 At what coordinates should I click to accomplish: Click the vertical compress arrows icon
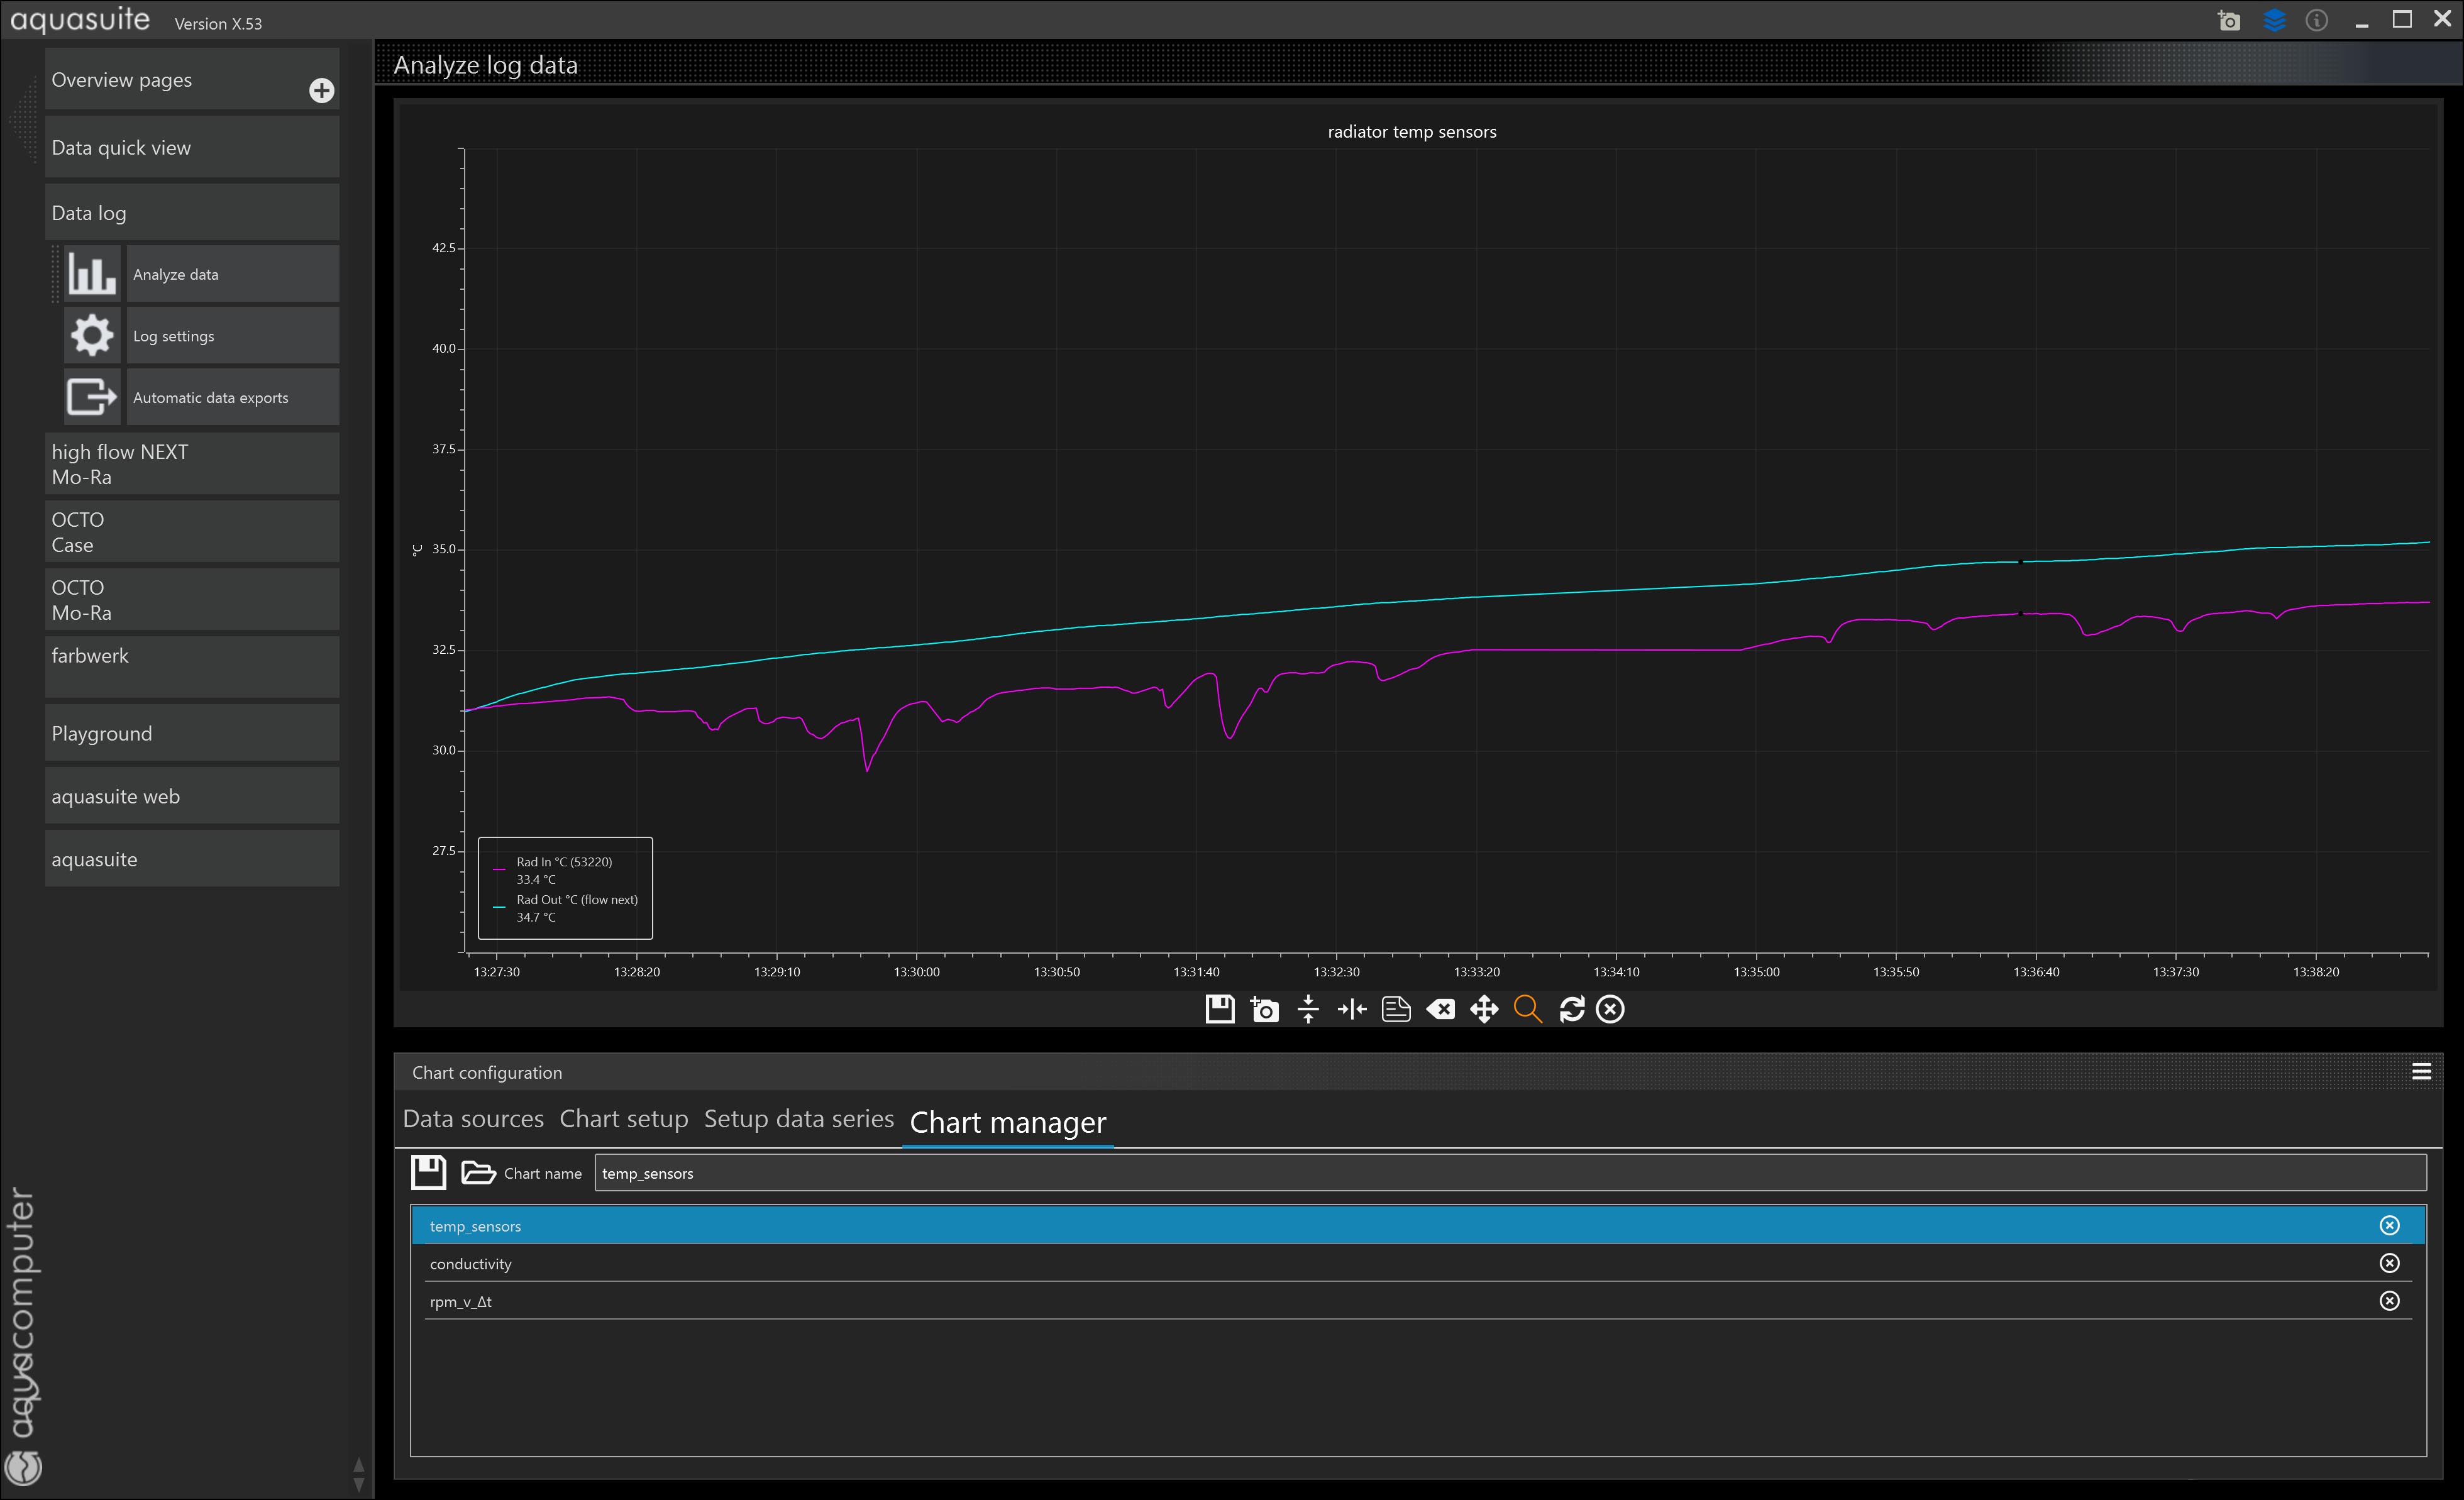[x=1308, y=1009]
